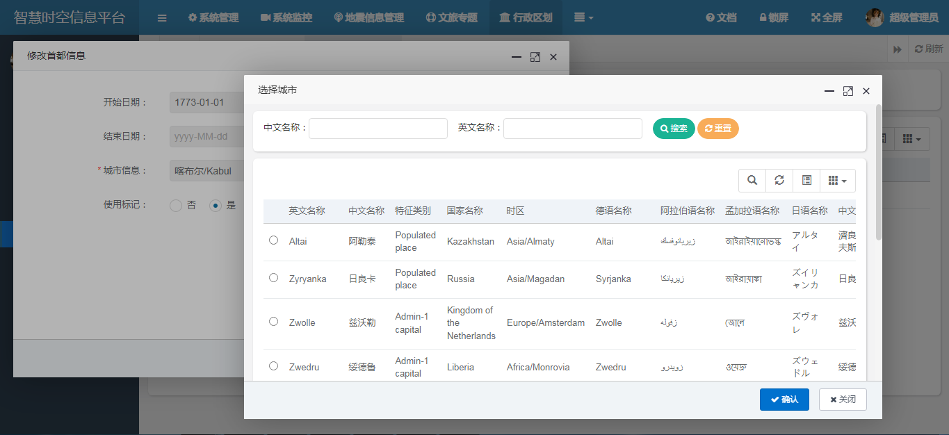Click the 城市信息 field showing 喀布尔/Kabul

(x=206, y=170)
